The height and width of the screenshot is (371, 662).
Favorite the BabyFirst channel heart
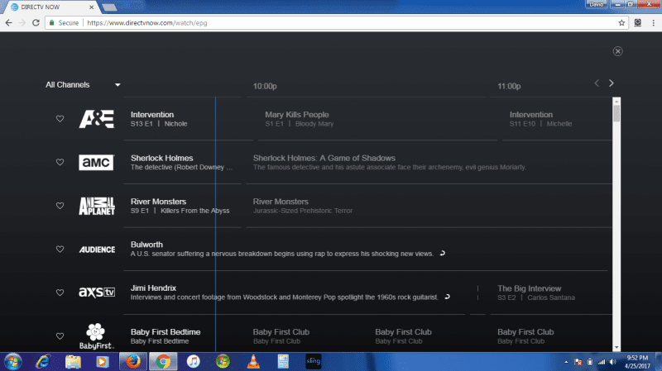coord(60,336)
